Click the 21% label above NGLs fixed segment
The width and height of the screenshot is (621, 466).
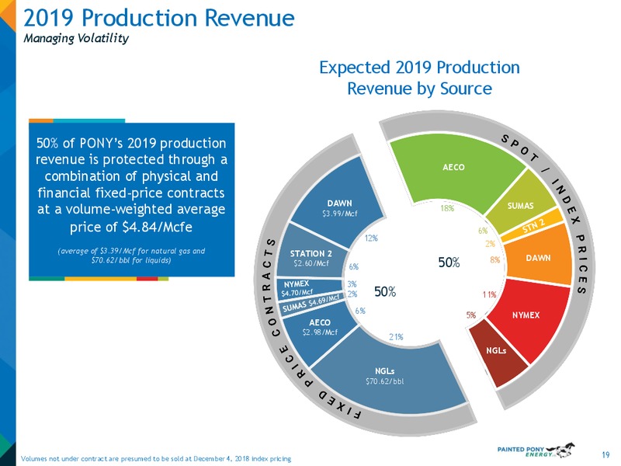pos(396,337)
